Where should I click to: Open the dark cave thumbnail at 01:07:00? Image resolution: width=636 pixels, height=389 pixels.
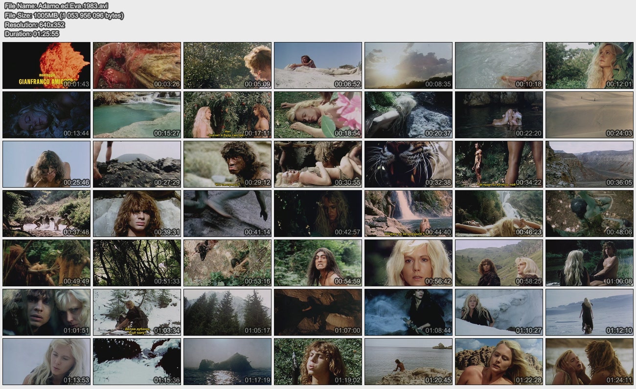(318, 312)
